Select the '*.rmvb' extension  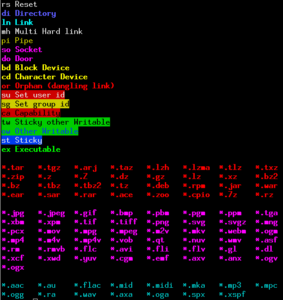52,249
